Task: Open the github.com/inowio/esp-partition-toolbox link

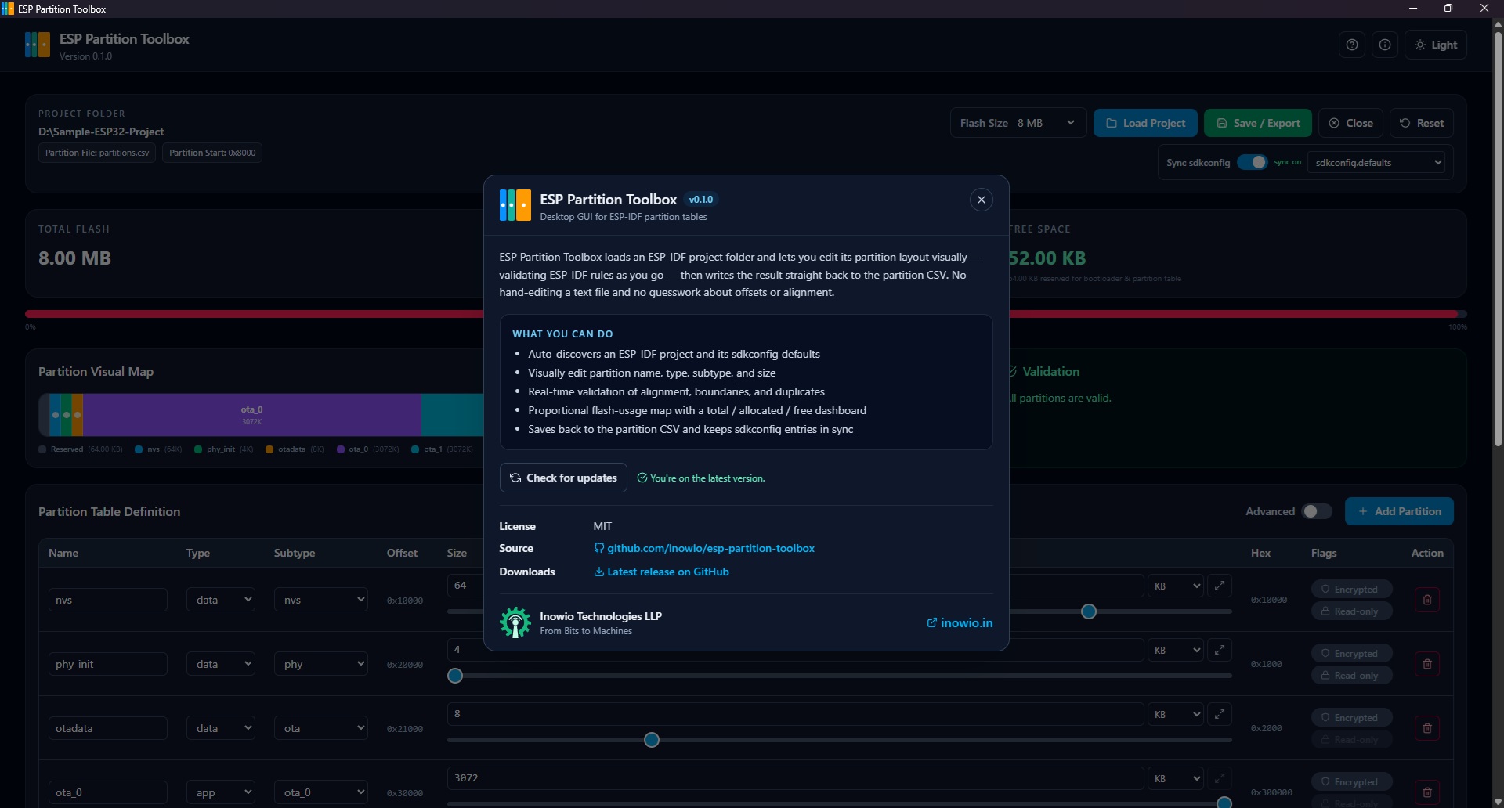Action: click(704, 548)
